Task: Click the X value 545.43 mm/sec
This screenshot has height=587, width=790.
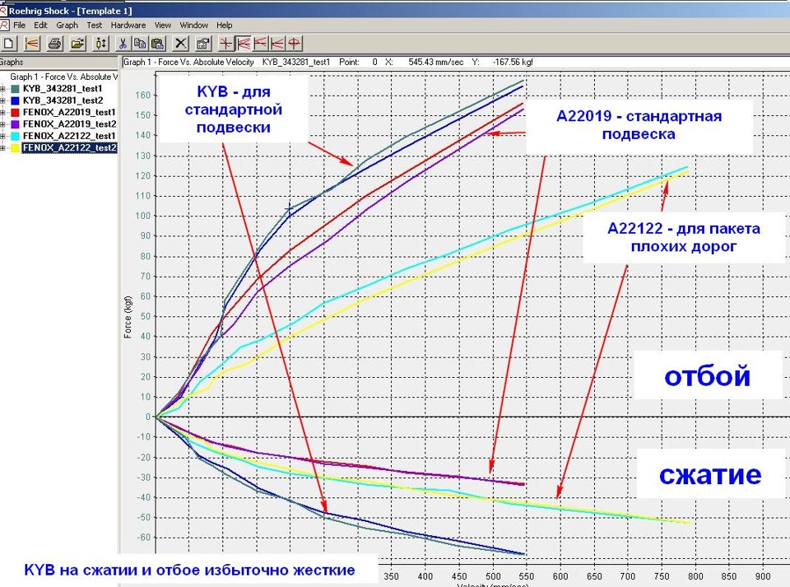Action: tap(436, 62)
